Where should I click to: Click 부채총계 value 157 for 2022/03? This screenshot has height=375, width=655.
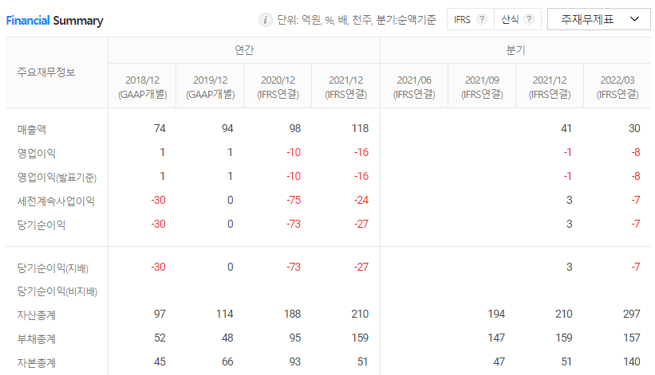[632, 338]
